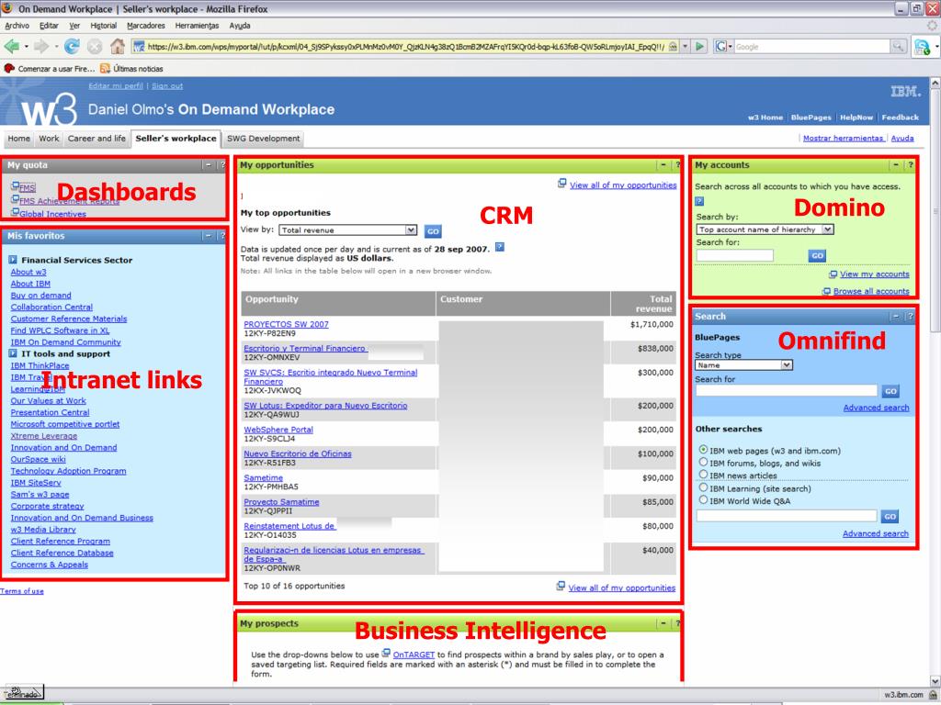Click the Google search field in toolbar

pos(811,46)
